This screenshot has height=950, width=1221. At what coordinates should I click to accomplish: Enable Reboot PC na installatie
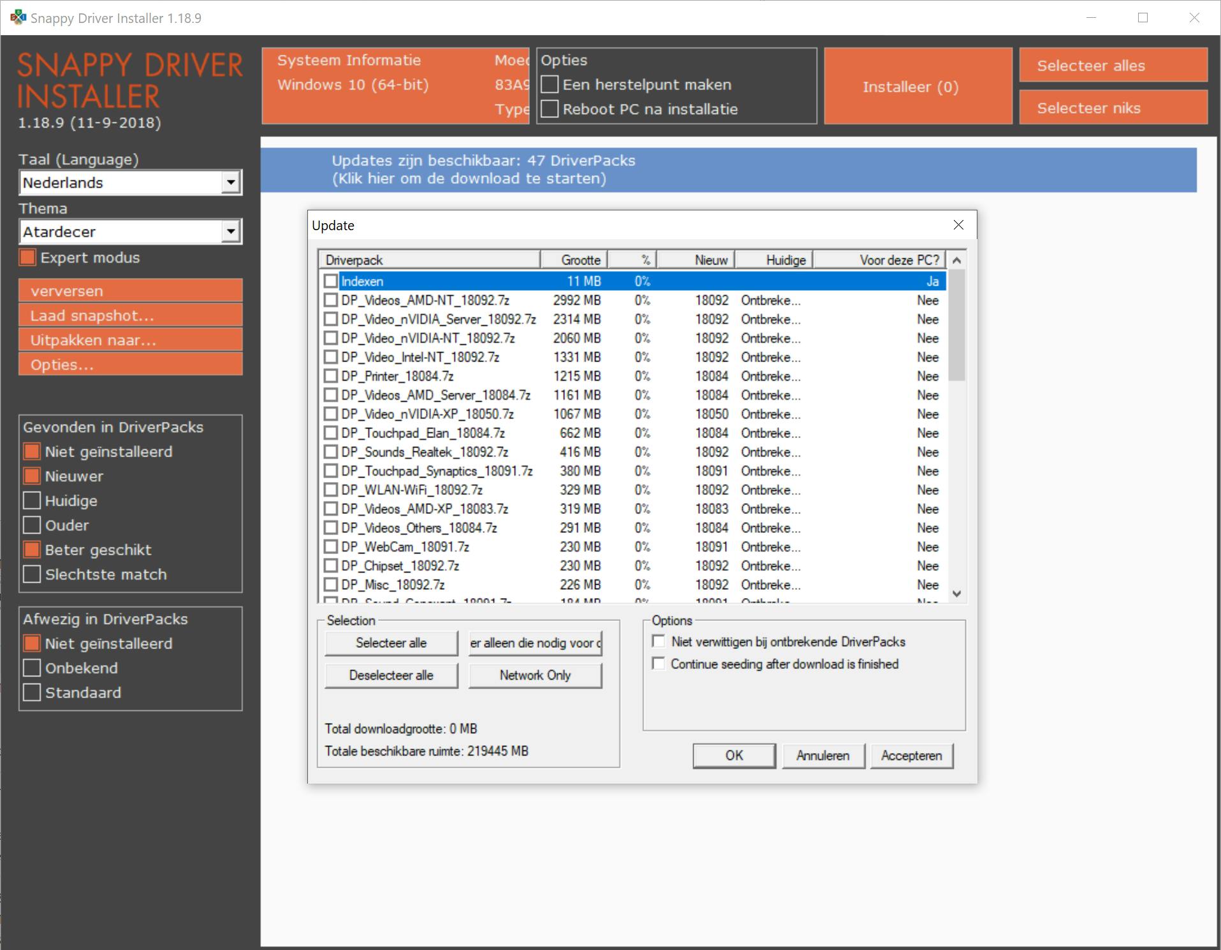click(x=550, y=109)
